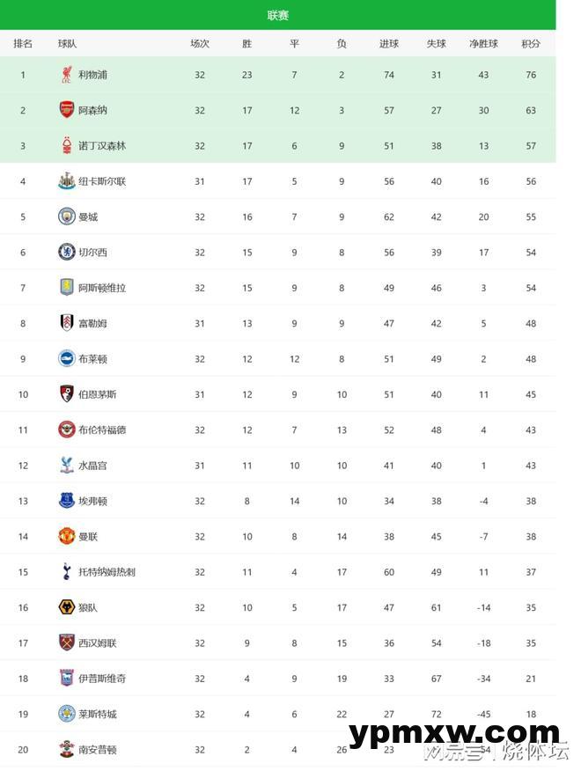
Task: Click the Chelsea club crest icon
Action: (66, 253)
